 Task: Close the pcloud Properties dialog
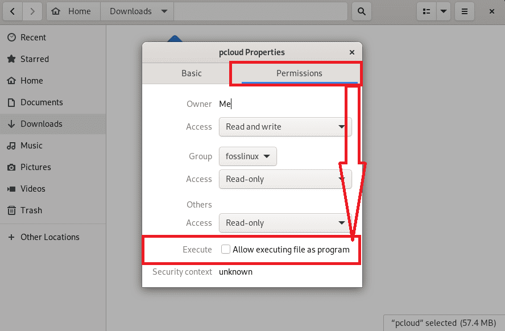(x=352, y=52)
